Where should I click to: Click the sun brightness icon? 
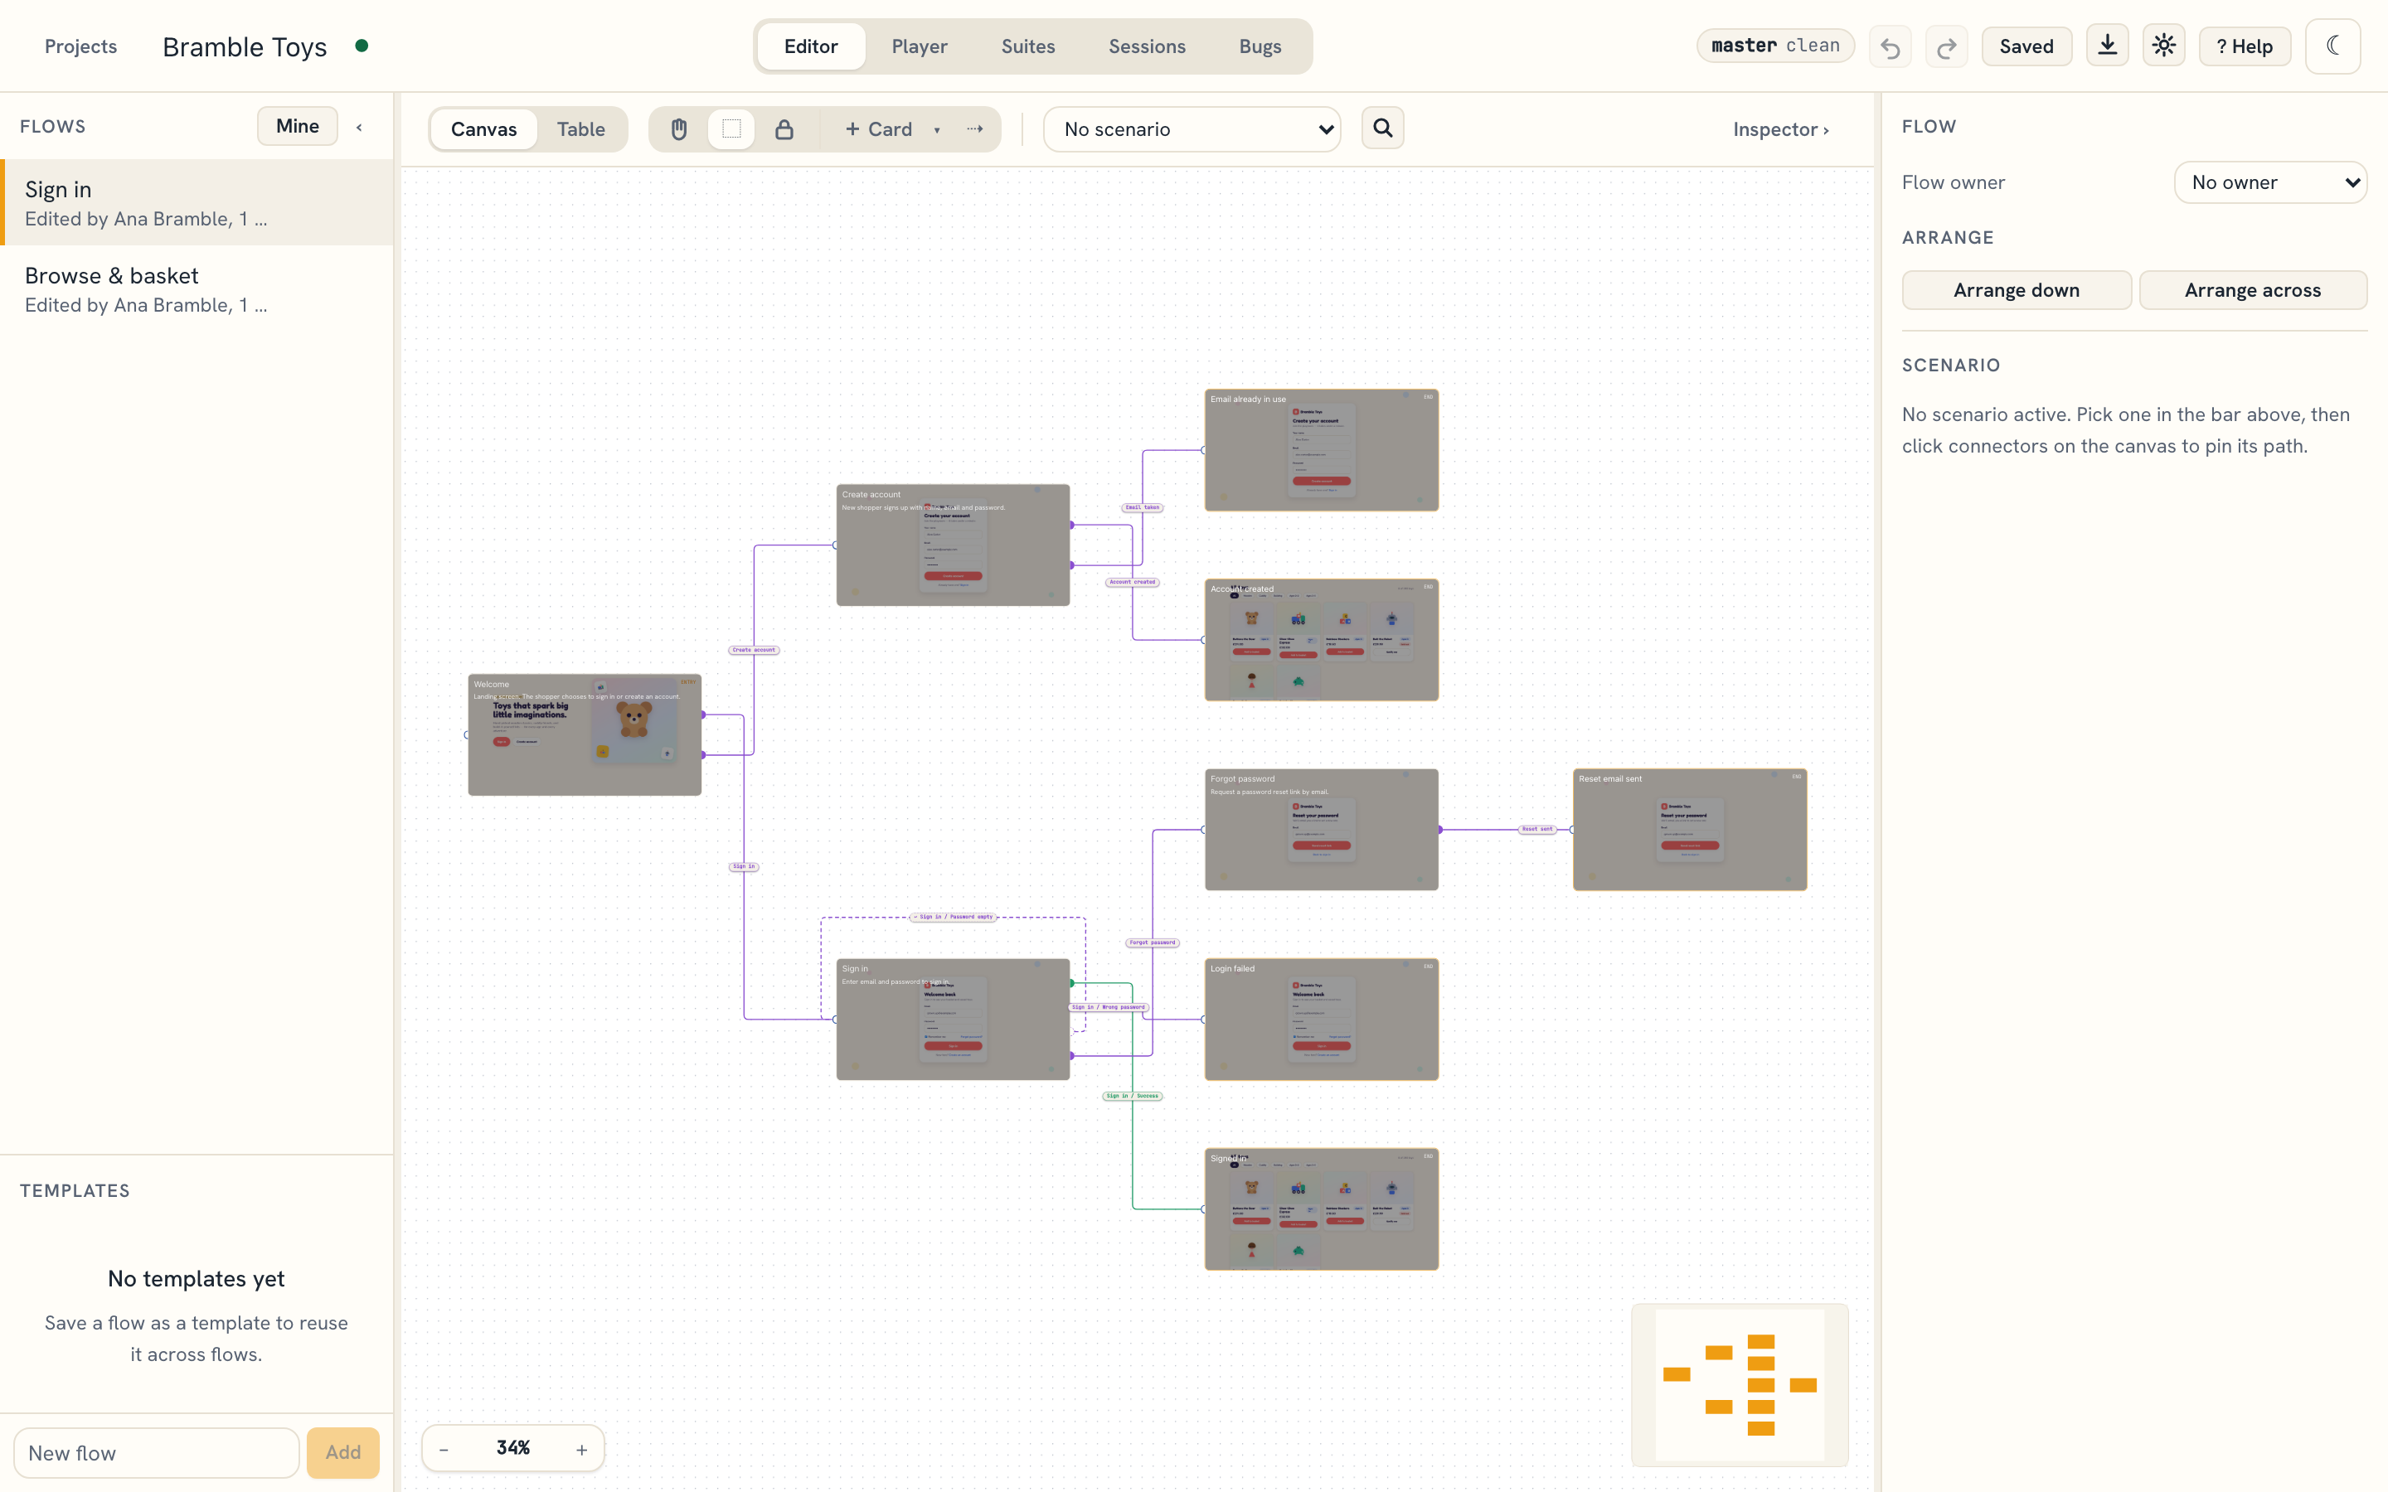point(2163,46)
